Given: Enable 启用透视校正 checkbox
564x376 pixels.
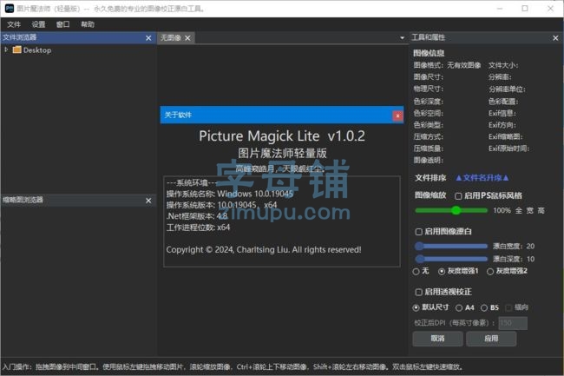Looking at the screenshot, I should click(419, 292).
